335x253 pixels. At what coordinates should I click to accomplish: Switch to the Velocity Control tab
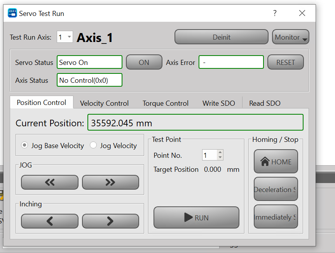click(104, 103)
